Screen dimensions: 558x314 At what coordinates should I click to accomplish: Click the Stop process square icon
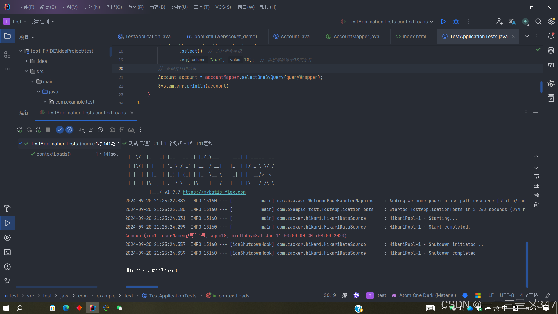(x=48, y=130)
